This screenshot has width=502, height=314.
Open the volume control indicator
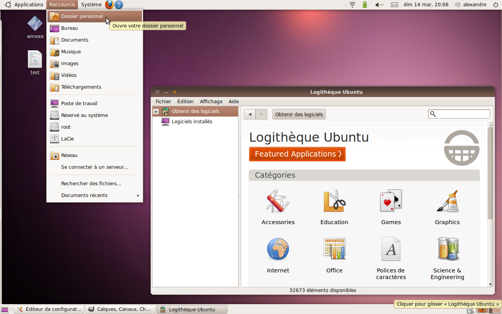tap(379, 5)
